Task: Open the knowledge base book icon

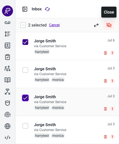Action: [7, 80]
